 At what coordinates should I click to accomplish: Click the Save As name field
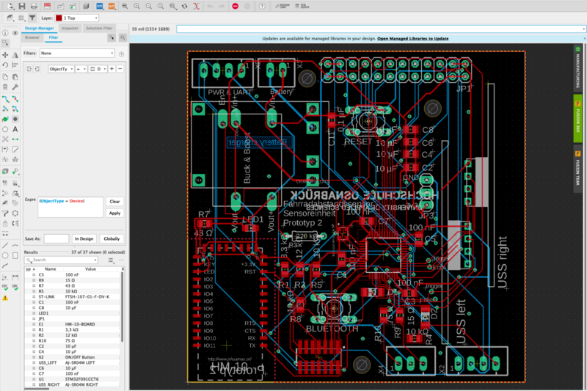coord(56,238)
